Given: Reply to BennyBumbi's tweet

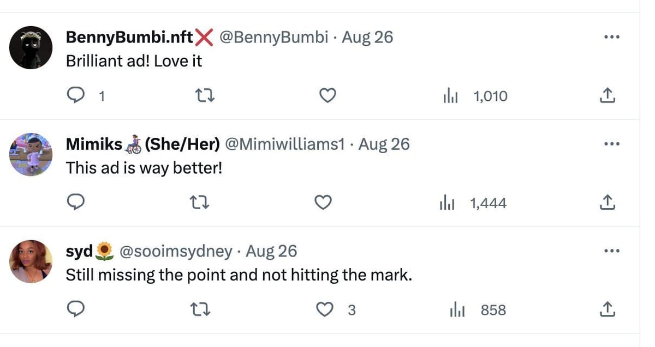Looking at the screenshot, I should 75,96.
